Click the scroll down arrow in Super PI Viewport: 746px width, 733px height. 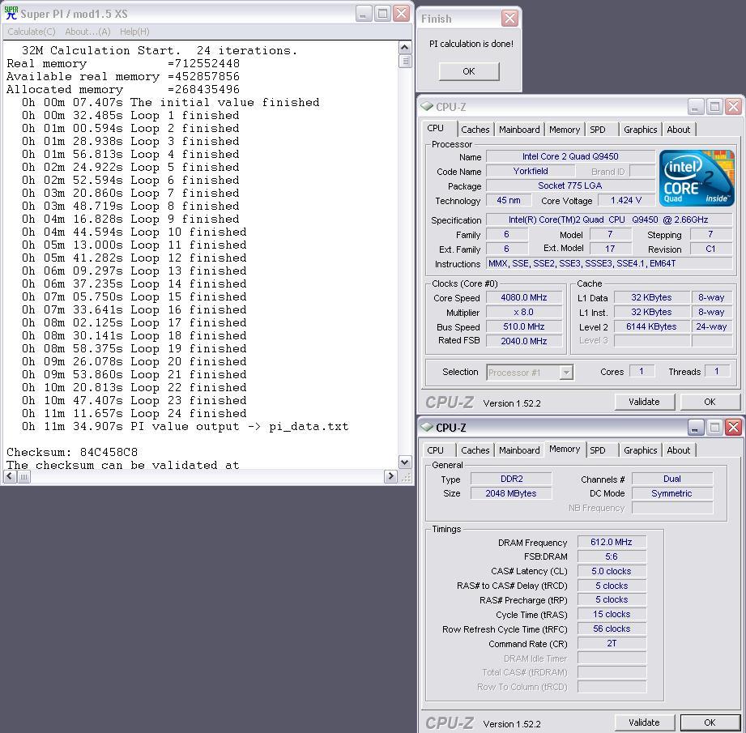coord(405,462)
